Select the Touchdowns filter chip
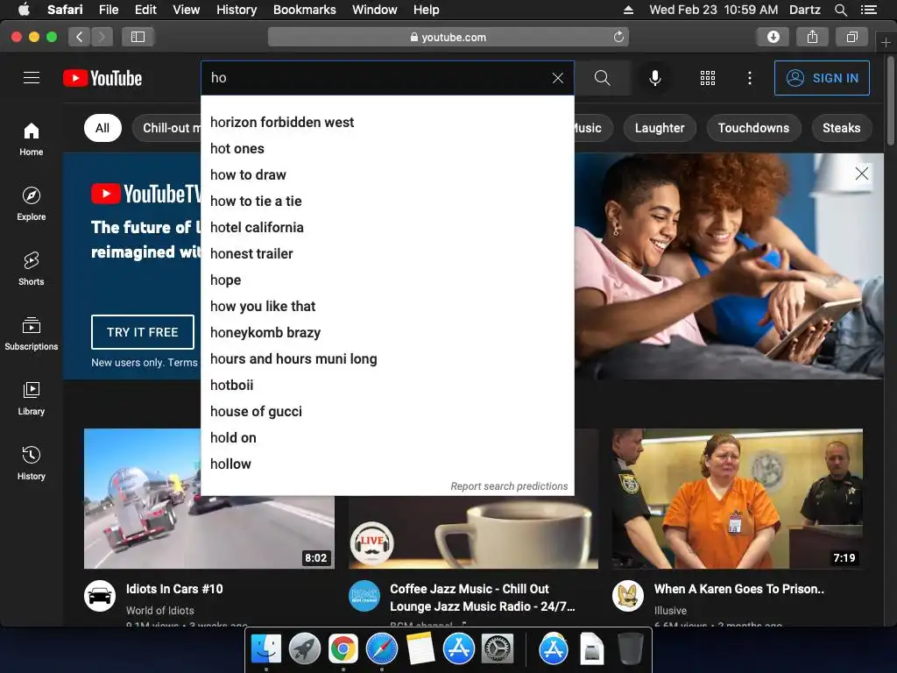The width and height of the screenshot is (897, 673). point(753,128)
